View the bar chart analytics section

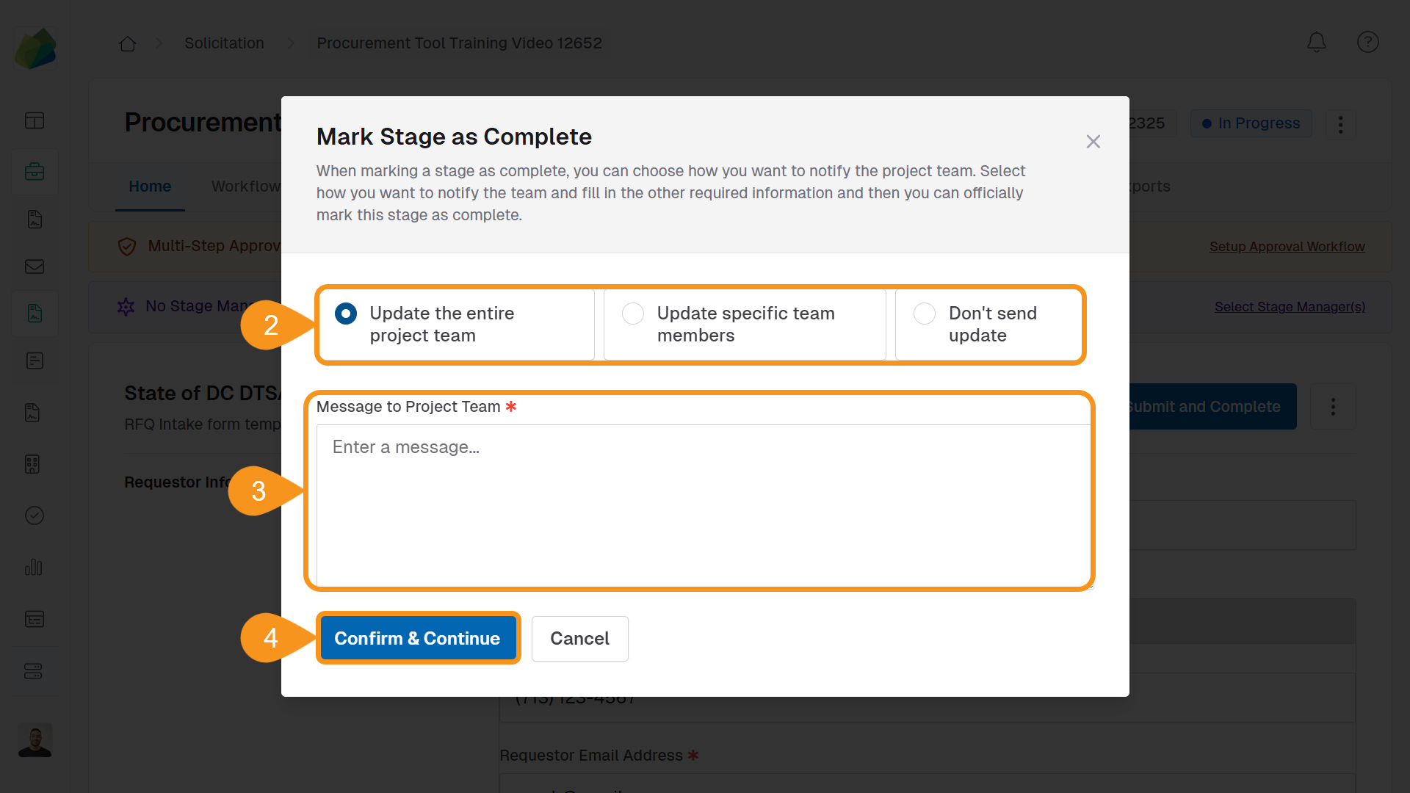(x=34, y=567)
